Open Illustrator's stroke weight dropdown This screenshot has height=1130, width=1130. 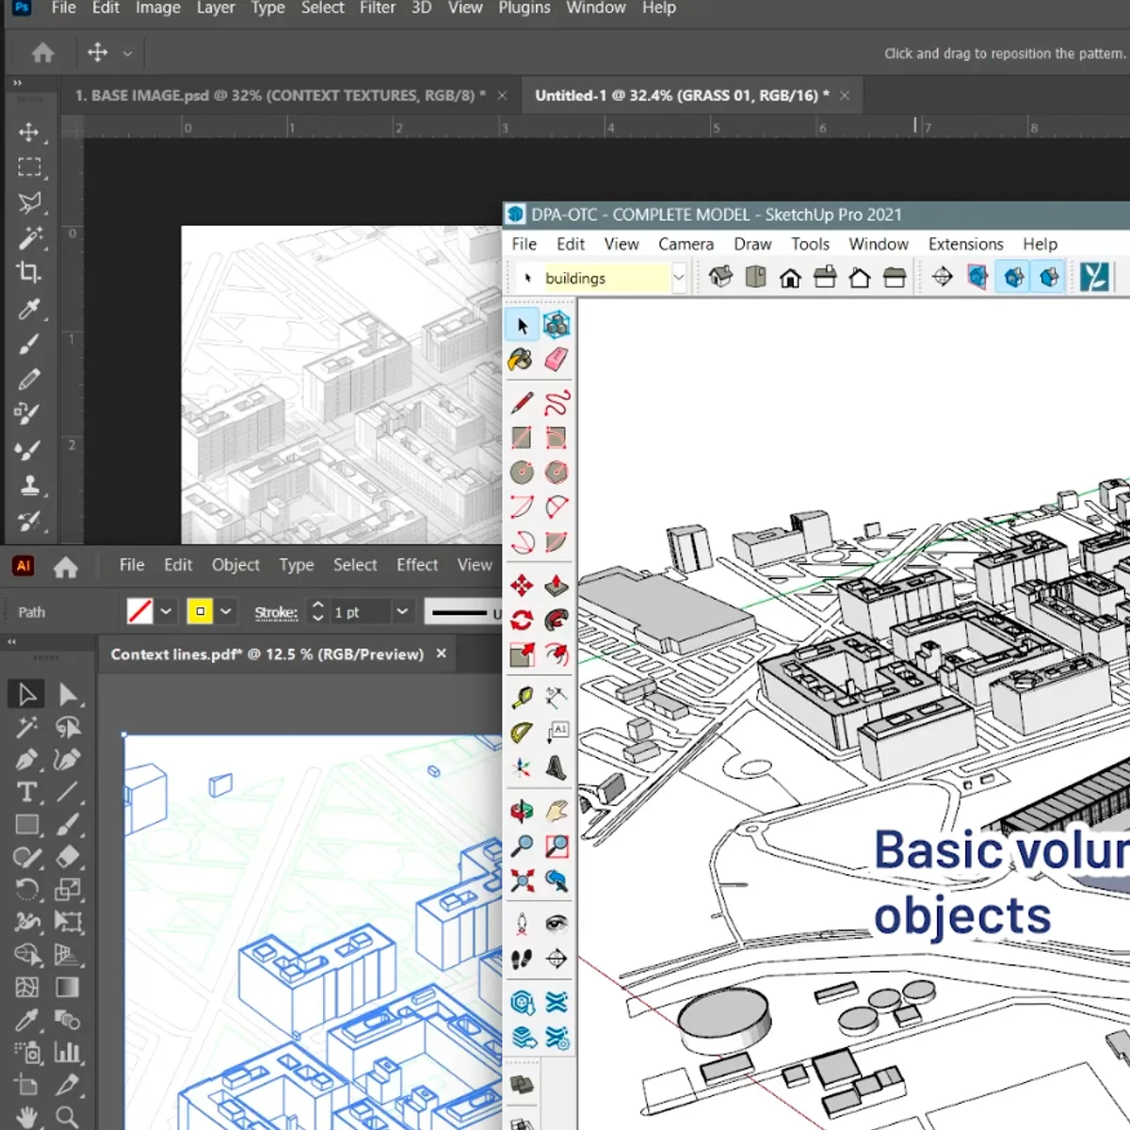tap(402, 612)
